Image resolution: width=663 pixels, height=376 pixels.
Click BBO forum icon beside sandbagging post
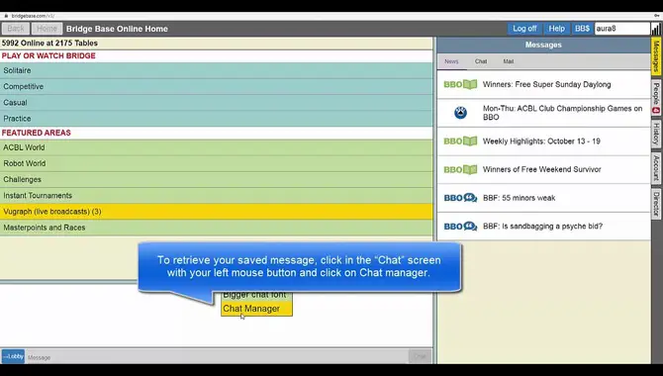pos(460,227)
